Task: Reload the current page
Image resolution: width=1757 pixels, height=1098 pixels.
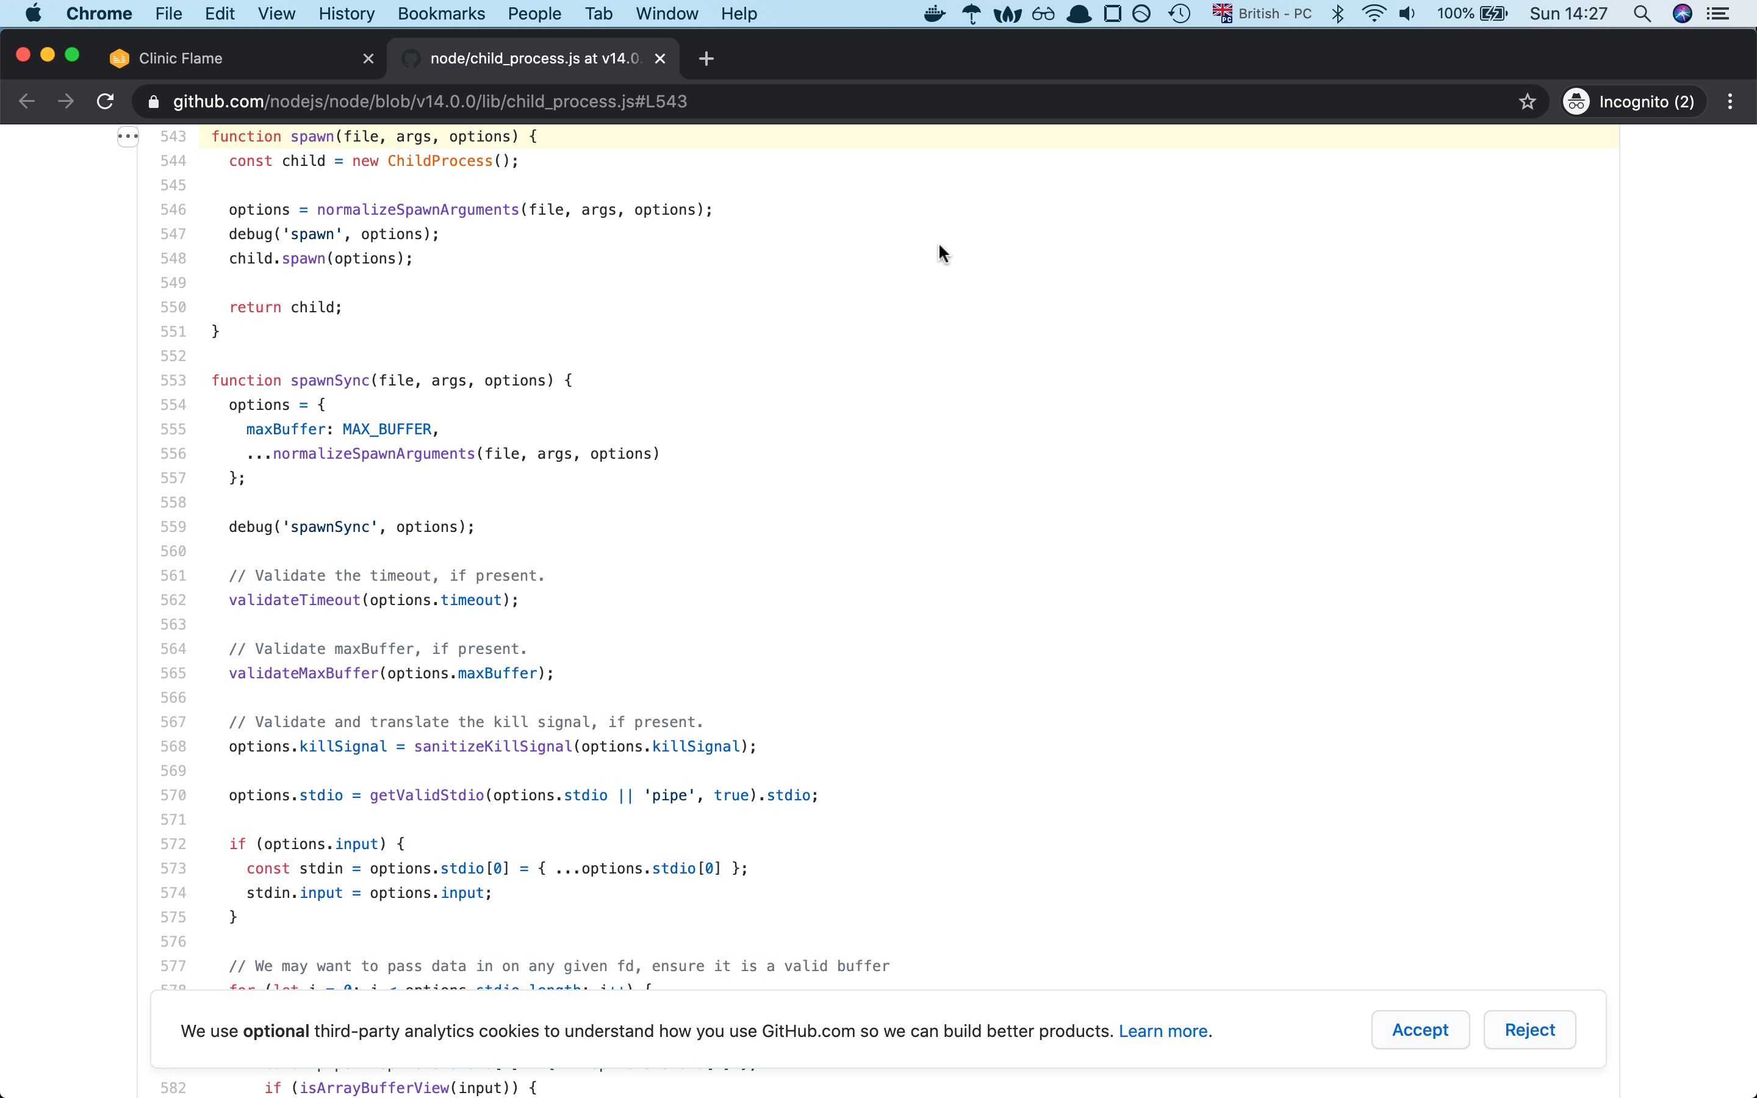Action: pyautogui.click(x=104, y=101)
